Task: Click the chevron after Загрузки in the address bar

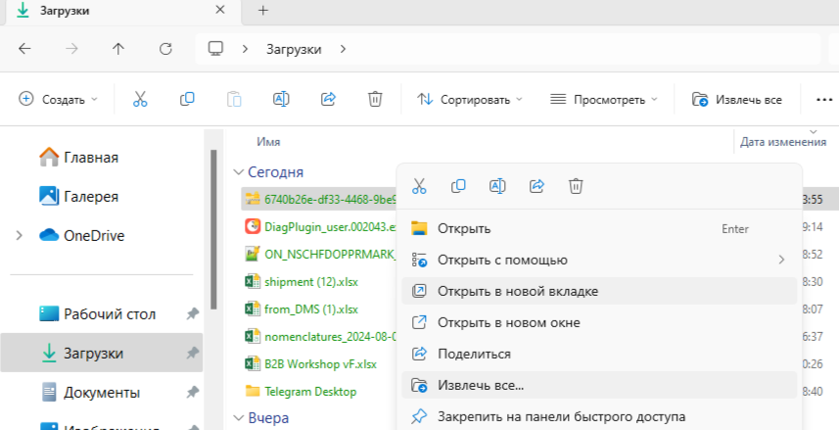Action: [343, 49]
